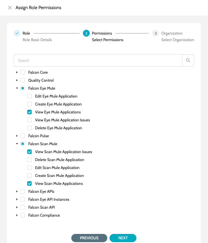The height and width of the screenshot is (243, 208).
Task: Select the Falcon Pulse tree label
Action: [38, 136]
